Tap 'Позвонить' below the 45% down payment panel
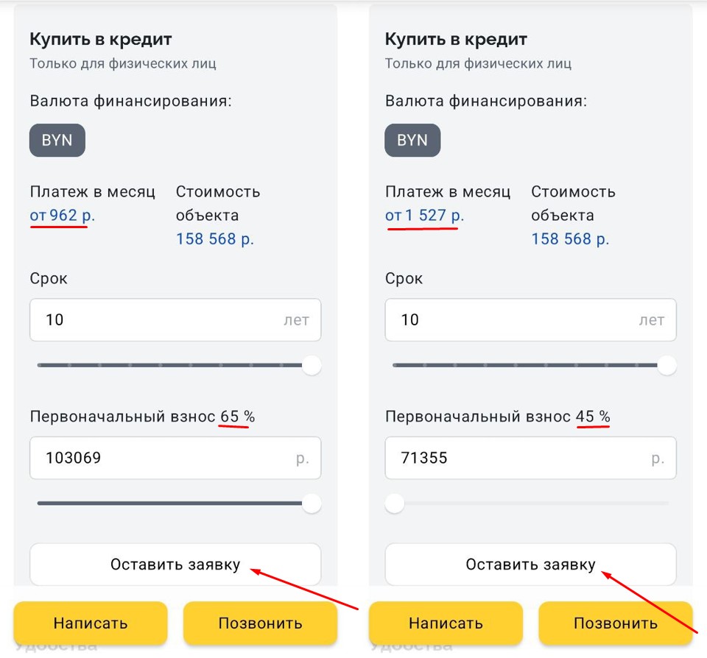Screen dimensions: 707x658 pyautogui.click(x=615, y=623)
